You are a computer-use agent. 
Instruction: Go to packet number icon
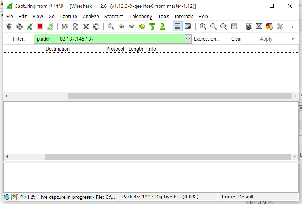pyautogui.click(x=142, y=26)
